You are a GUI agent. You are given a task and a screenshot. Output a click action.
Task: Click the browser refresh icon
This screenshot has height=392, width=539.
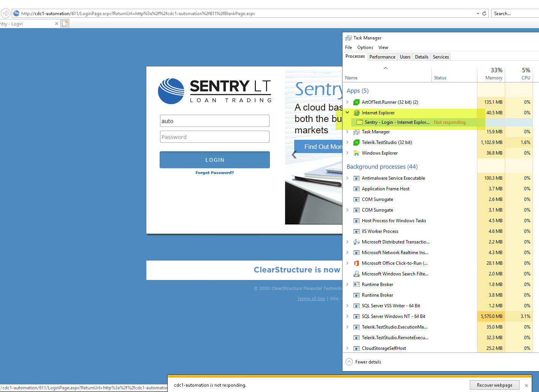pyautogui.click(x=484, y=13)
